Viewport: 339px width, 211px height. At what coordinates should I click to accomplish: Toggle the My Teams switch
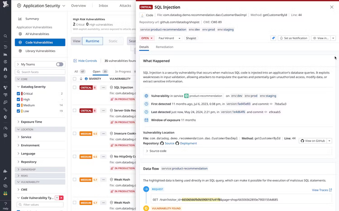click(x=59, y=64)
